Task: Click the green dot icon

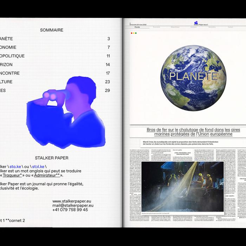Action: coord(136,33)
